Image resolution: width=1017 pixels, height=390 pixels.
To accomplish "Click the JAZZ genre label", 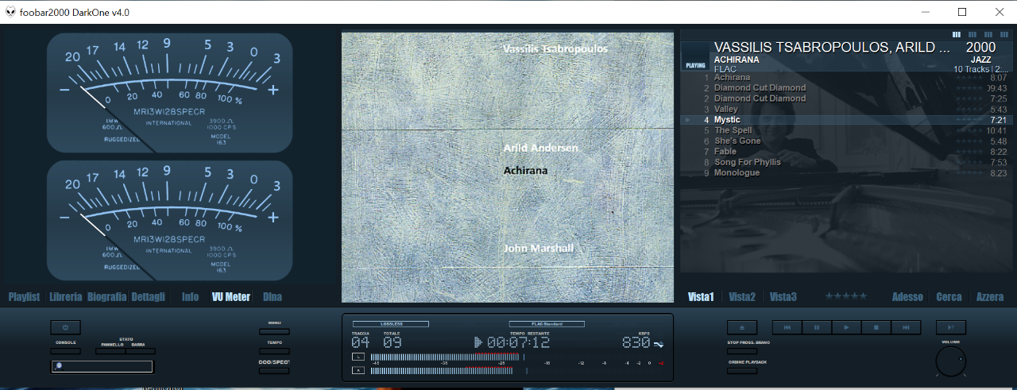I will pyautogui.click(x=980, y=60).
